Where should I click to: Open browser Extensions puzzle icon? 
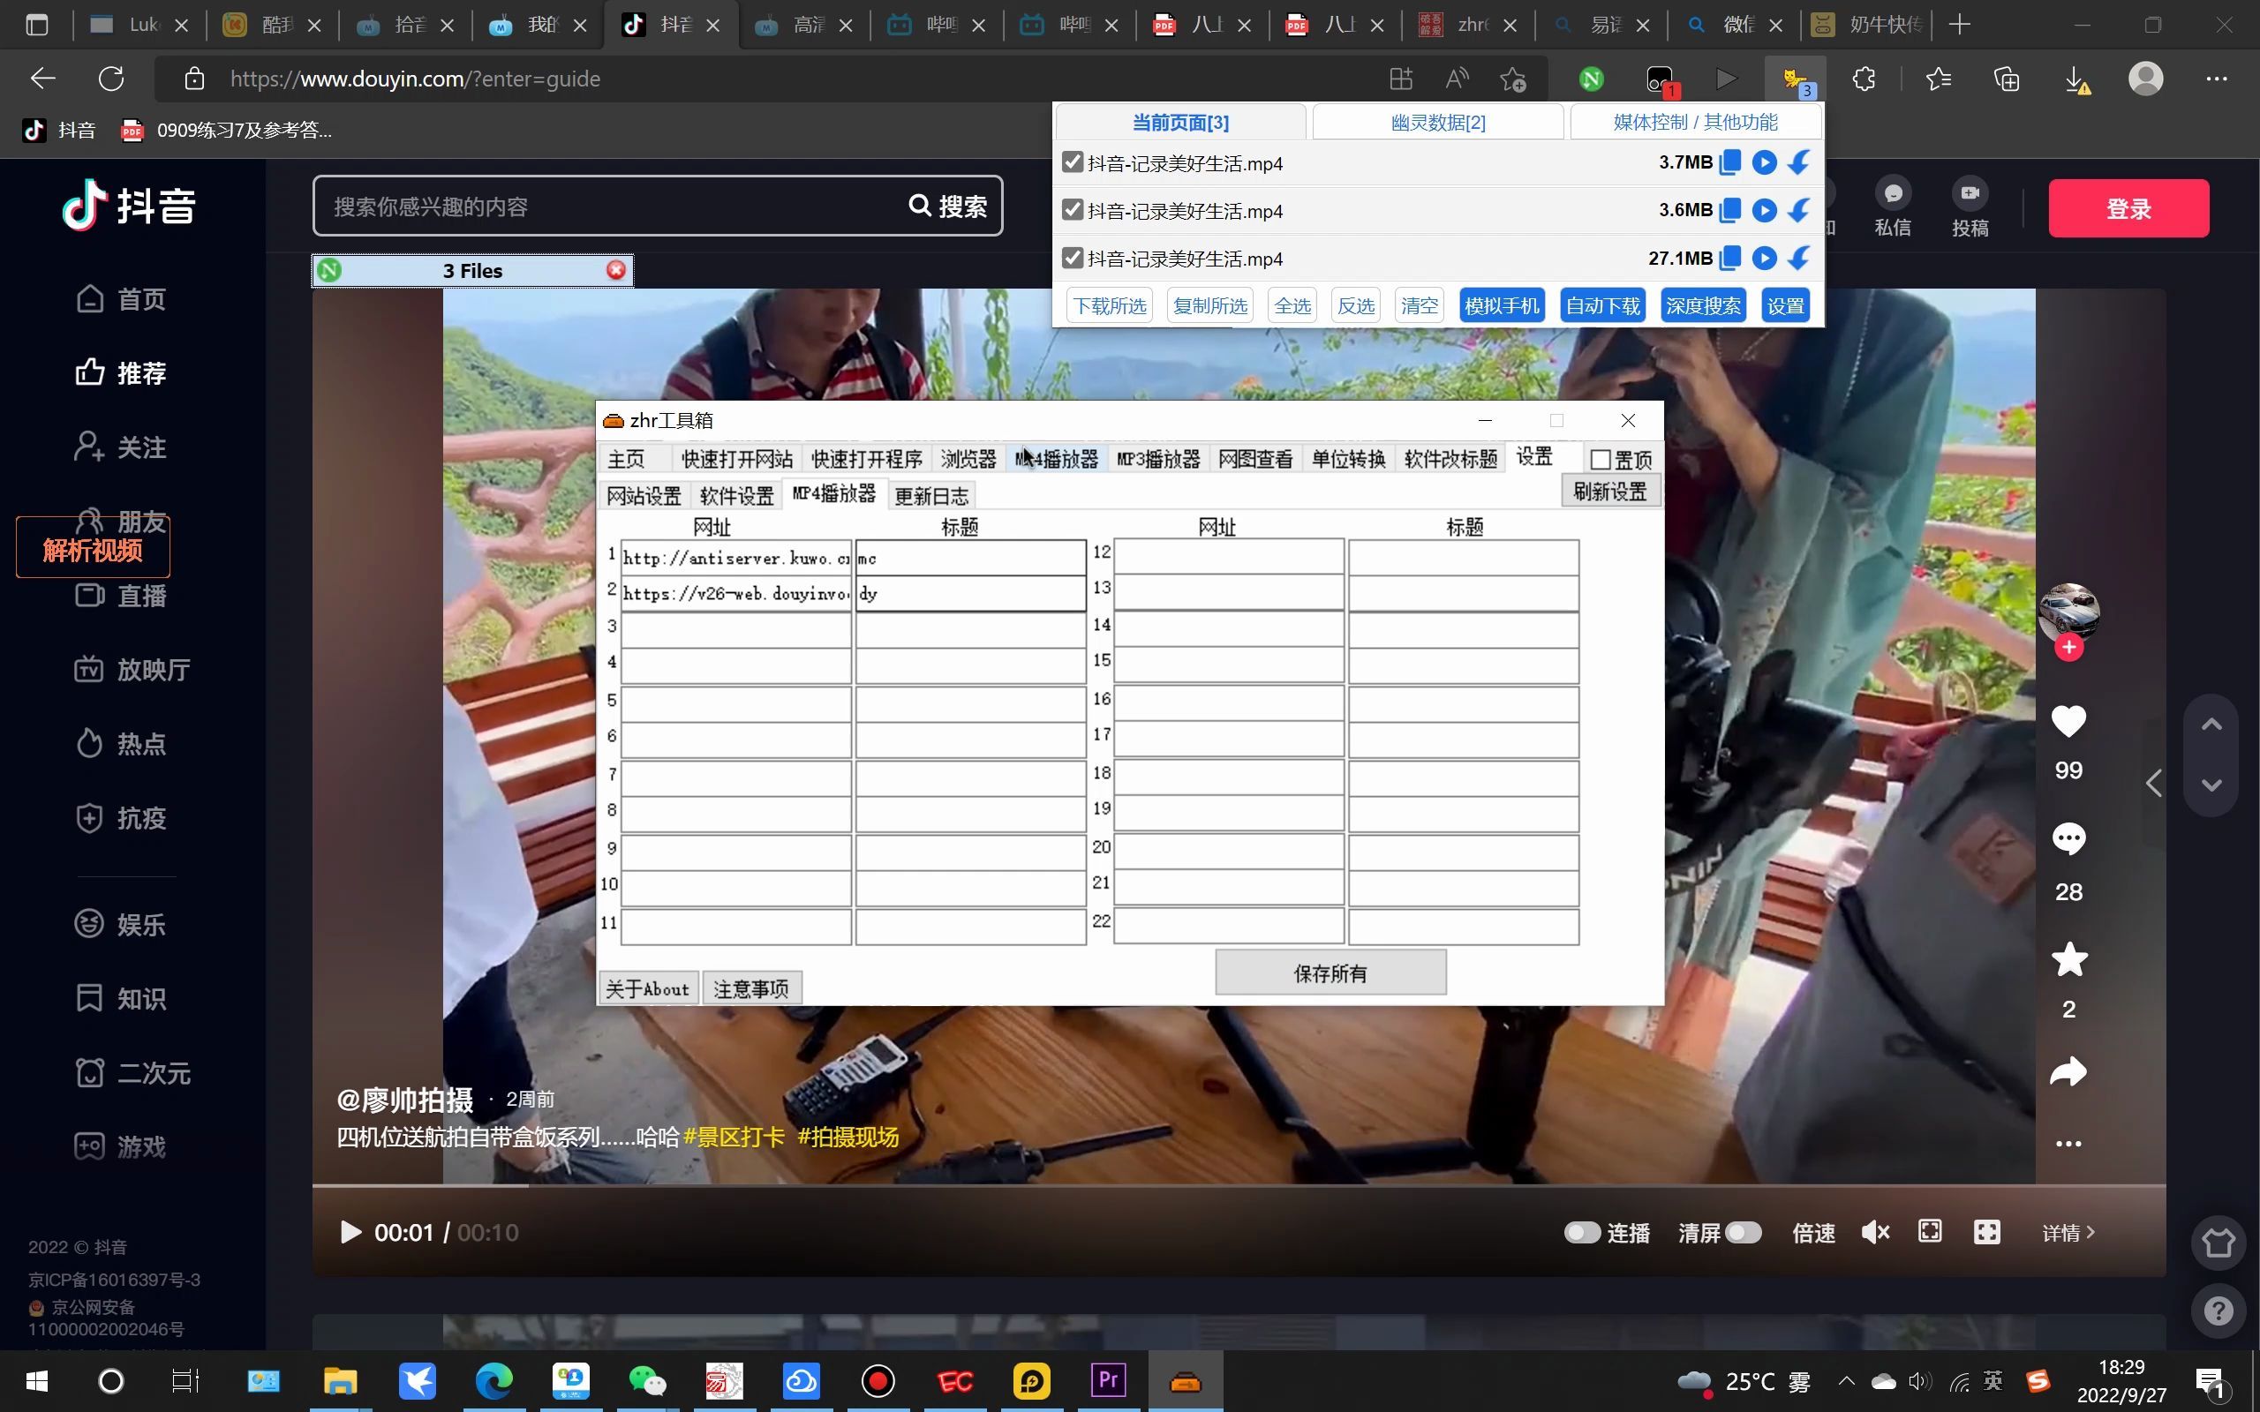tap(1863, 79)
